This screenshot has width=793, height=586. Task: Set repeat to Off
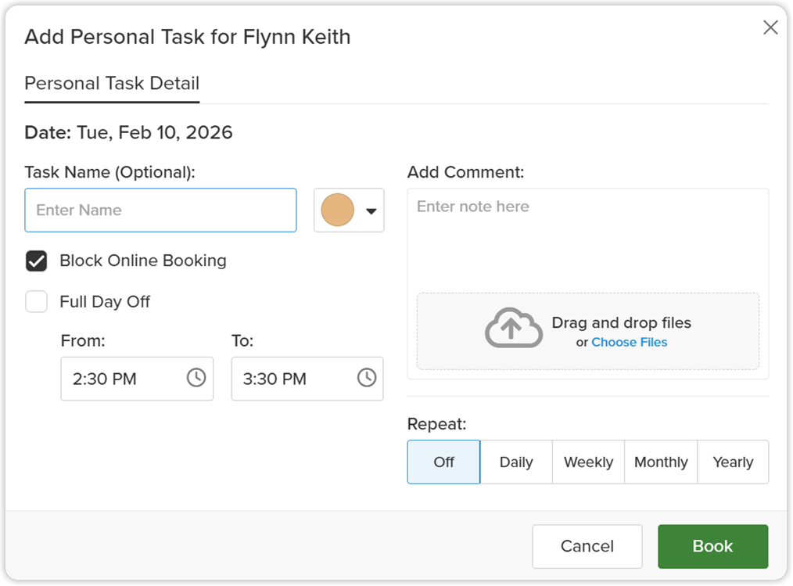pos(443,462)
